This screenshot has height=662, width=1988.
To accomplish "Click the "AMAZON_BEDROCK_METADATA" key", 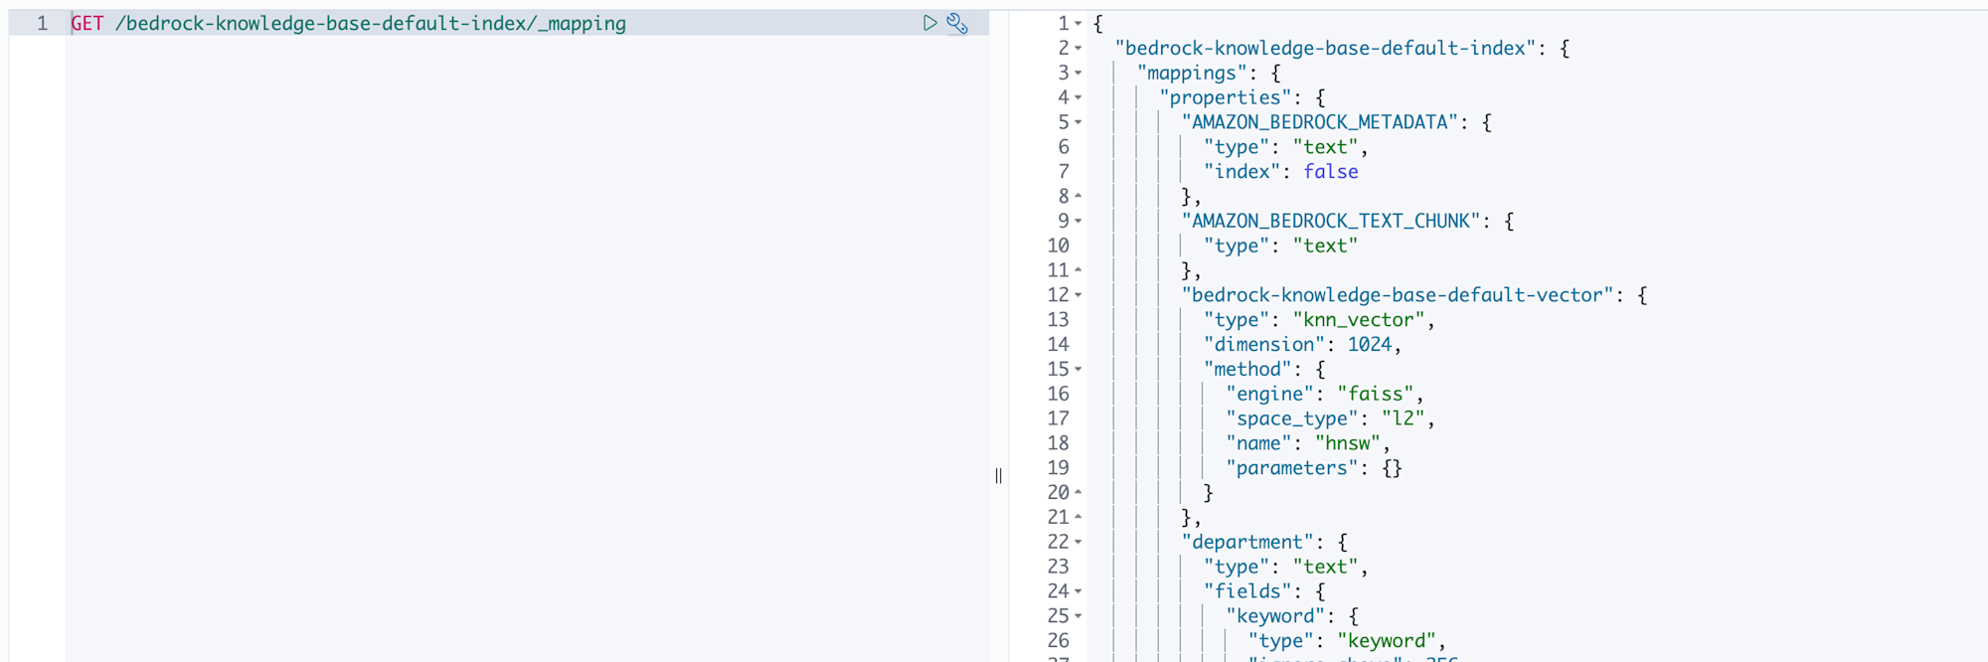I will 1320,122.
